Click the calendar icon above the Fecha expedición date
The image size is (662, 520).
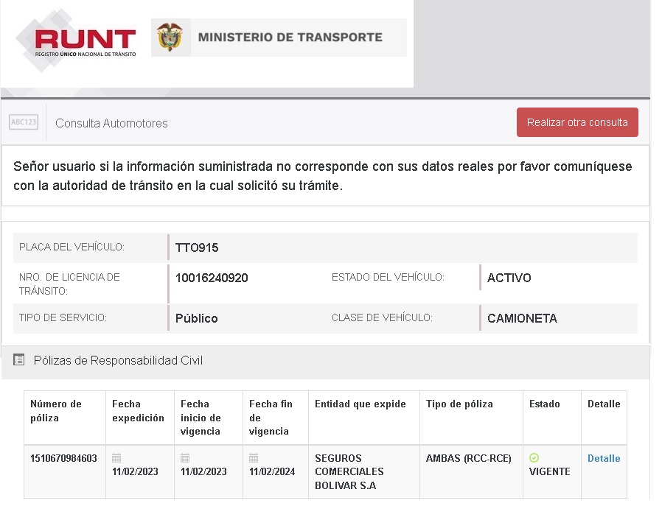coord(116,458)
